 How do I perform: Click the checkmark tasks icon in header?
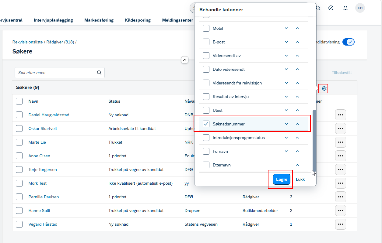pos(331,8)
